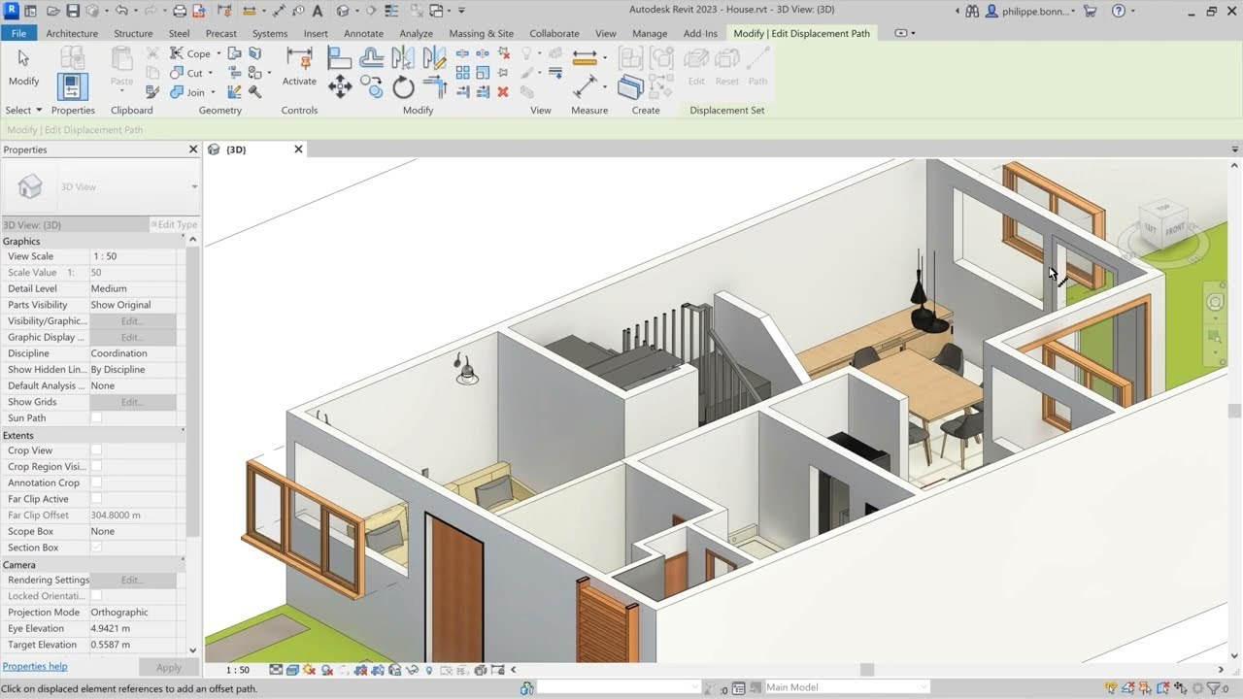Click the Visibility/Graphics Edit button
This screenshot has width=1243, height=699.
pyautogui.click(x=132, y=321)
